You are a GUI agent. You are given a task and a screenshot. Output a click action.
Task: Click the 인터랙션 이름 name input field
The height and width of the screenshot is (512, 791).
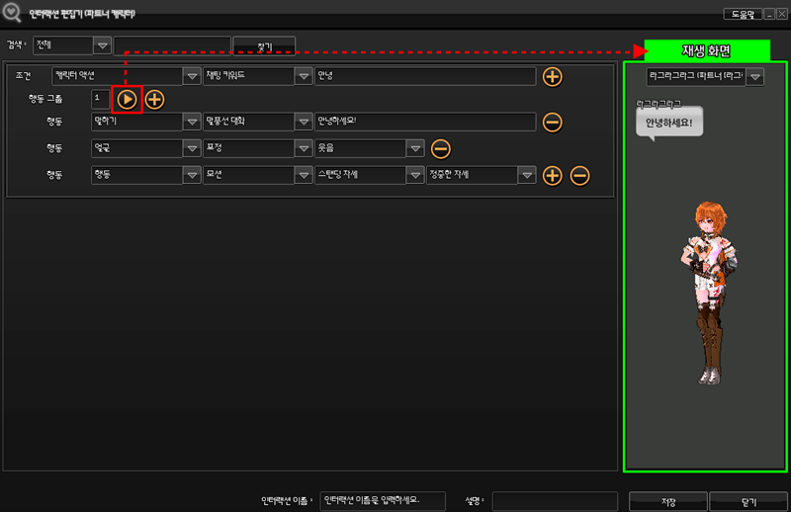pos(383,501)
